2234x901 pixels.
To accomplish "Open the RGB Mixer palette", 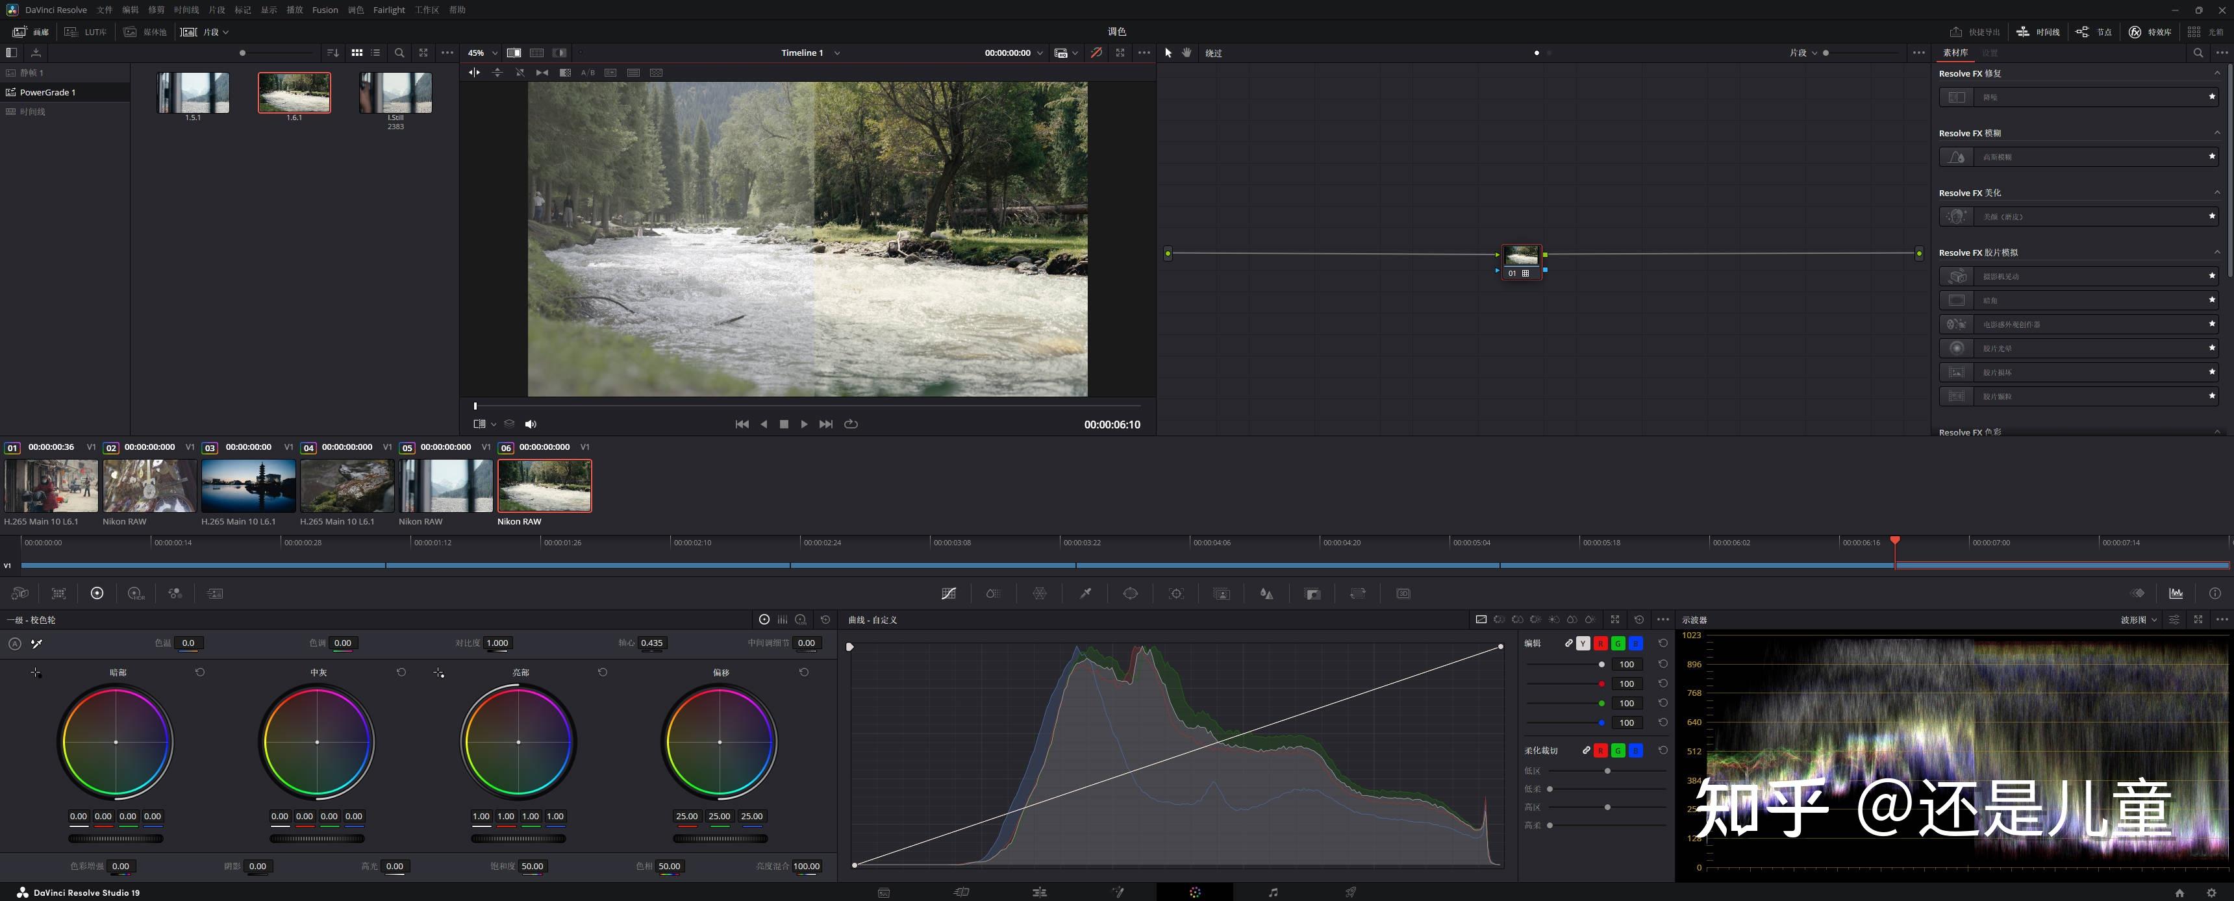I will [175, 594].
